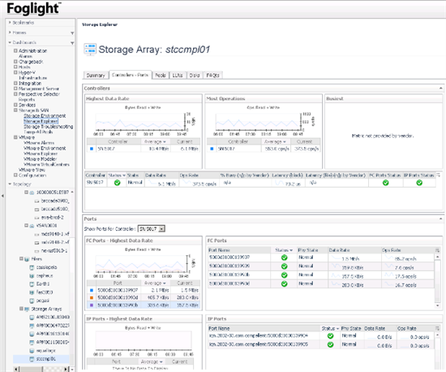Click the stccmpl01 storage array icon in the tree
The width and height of the screenshot is (446, 372).
[x=32, y=359]
